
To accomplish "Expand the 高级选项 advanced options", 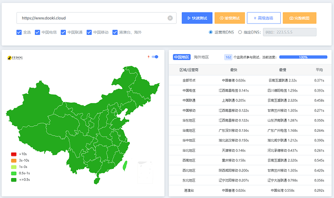I will point(264,18).
